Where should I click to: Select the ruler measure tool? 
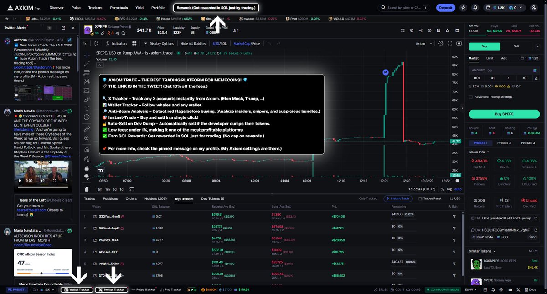87,129
